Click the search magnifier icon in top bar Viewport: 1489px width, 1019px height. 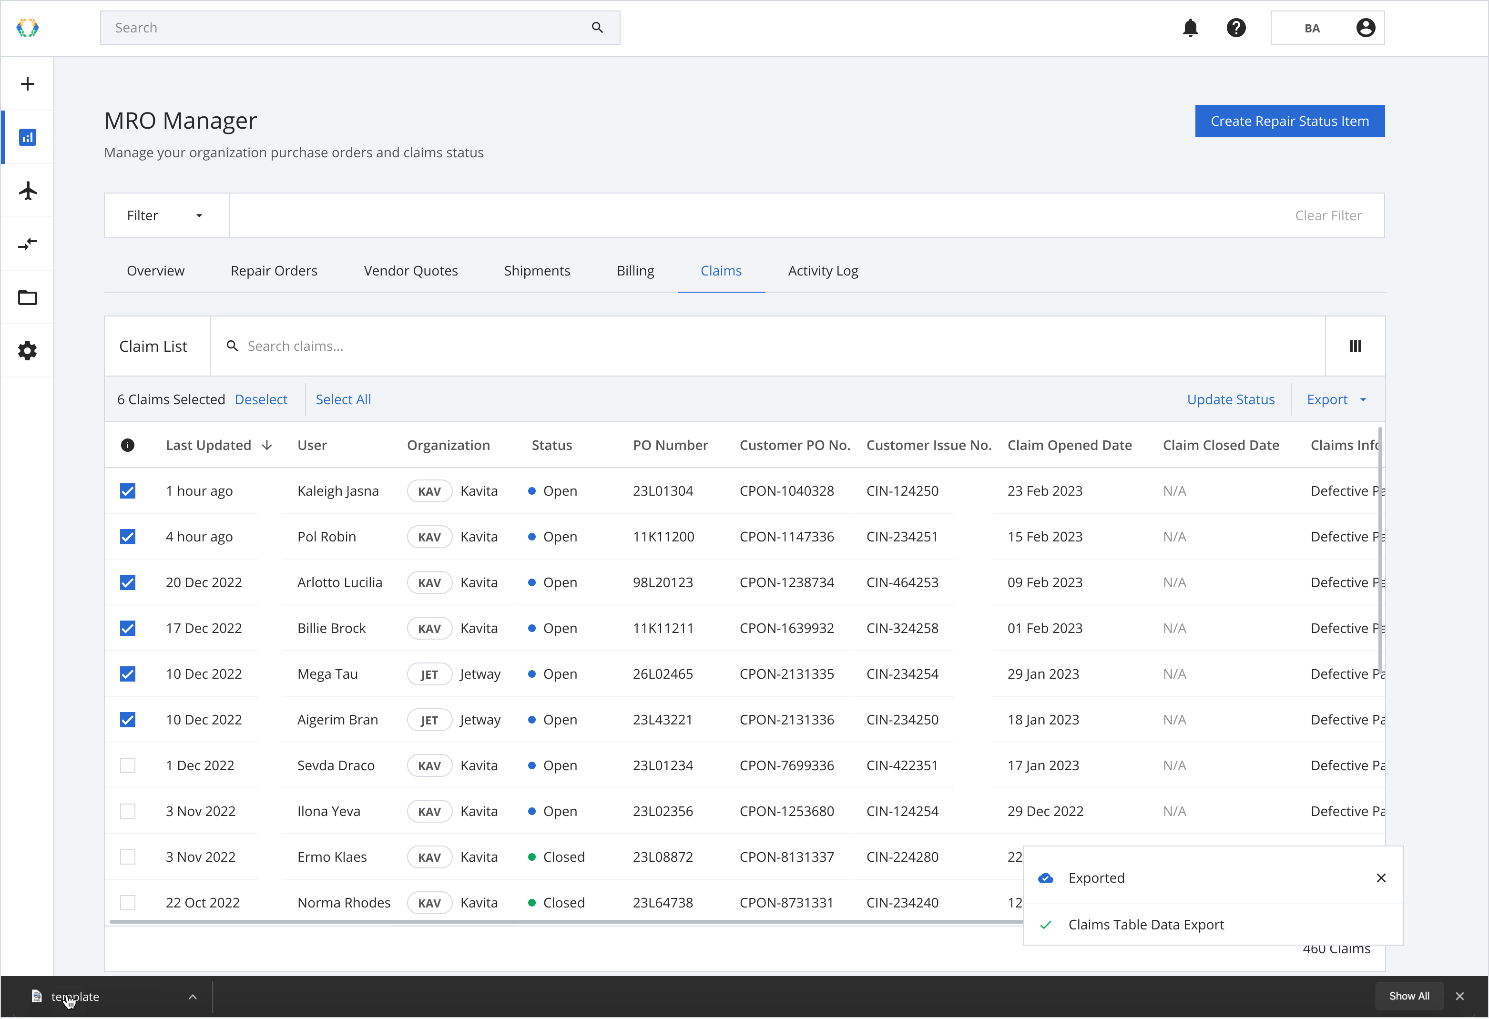point(597,28)
